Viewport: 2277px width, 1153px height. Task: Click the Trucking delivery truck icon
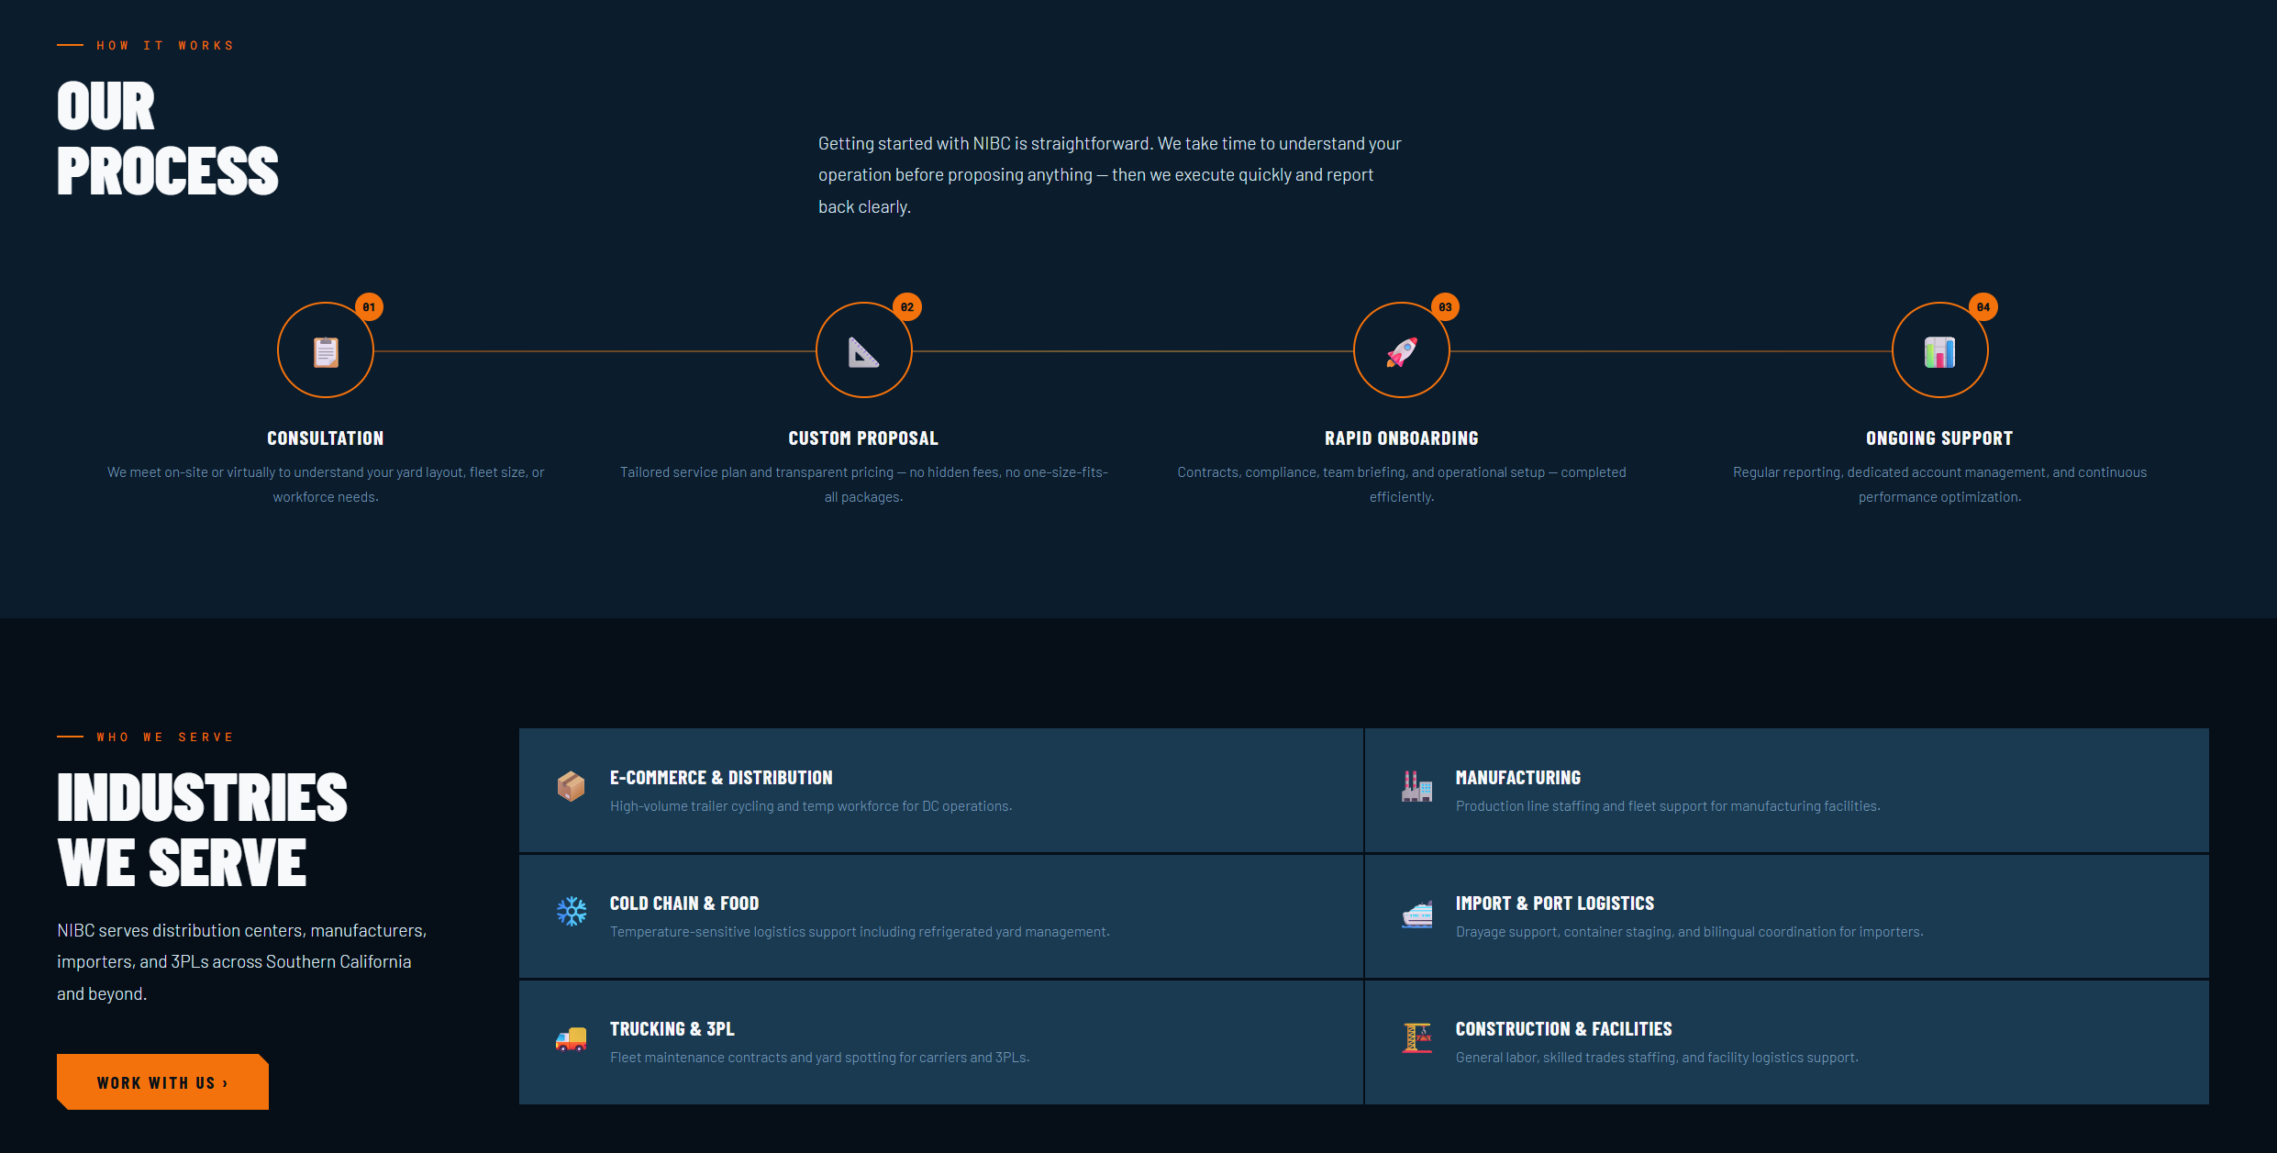571,1037
